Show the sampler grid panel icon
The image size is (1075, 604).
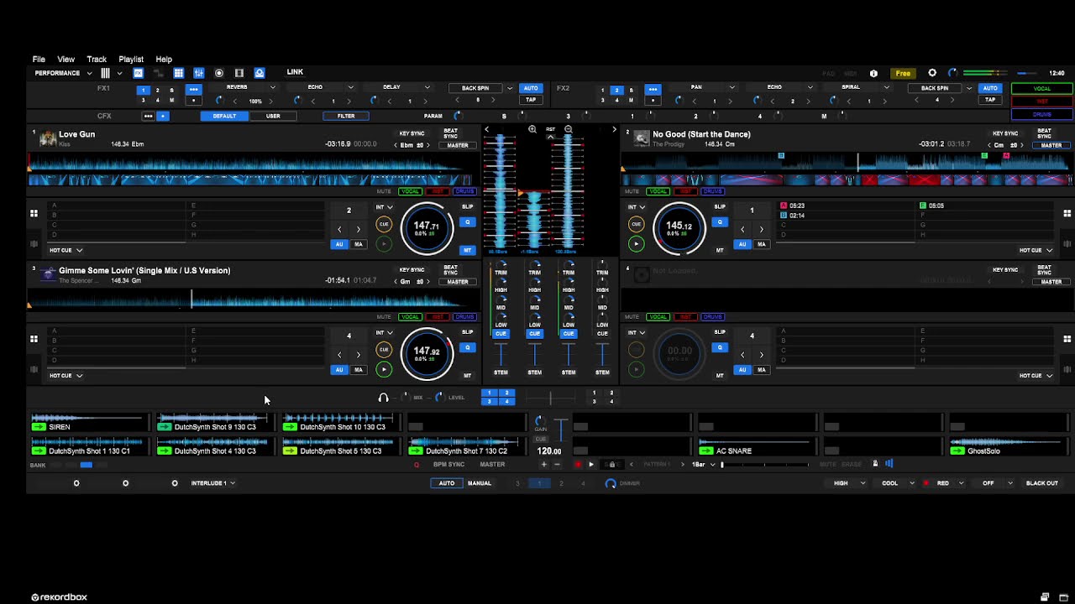click(178, 73)
